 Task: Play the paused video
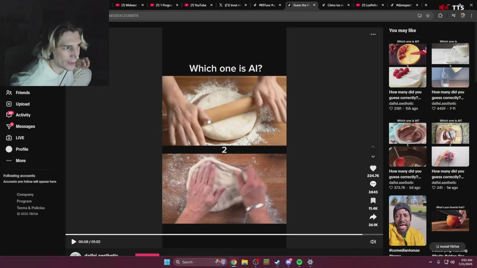coord(73,242)
